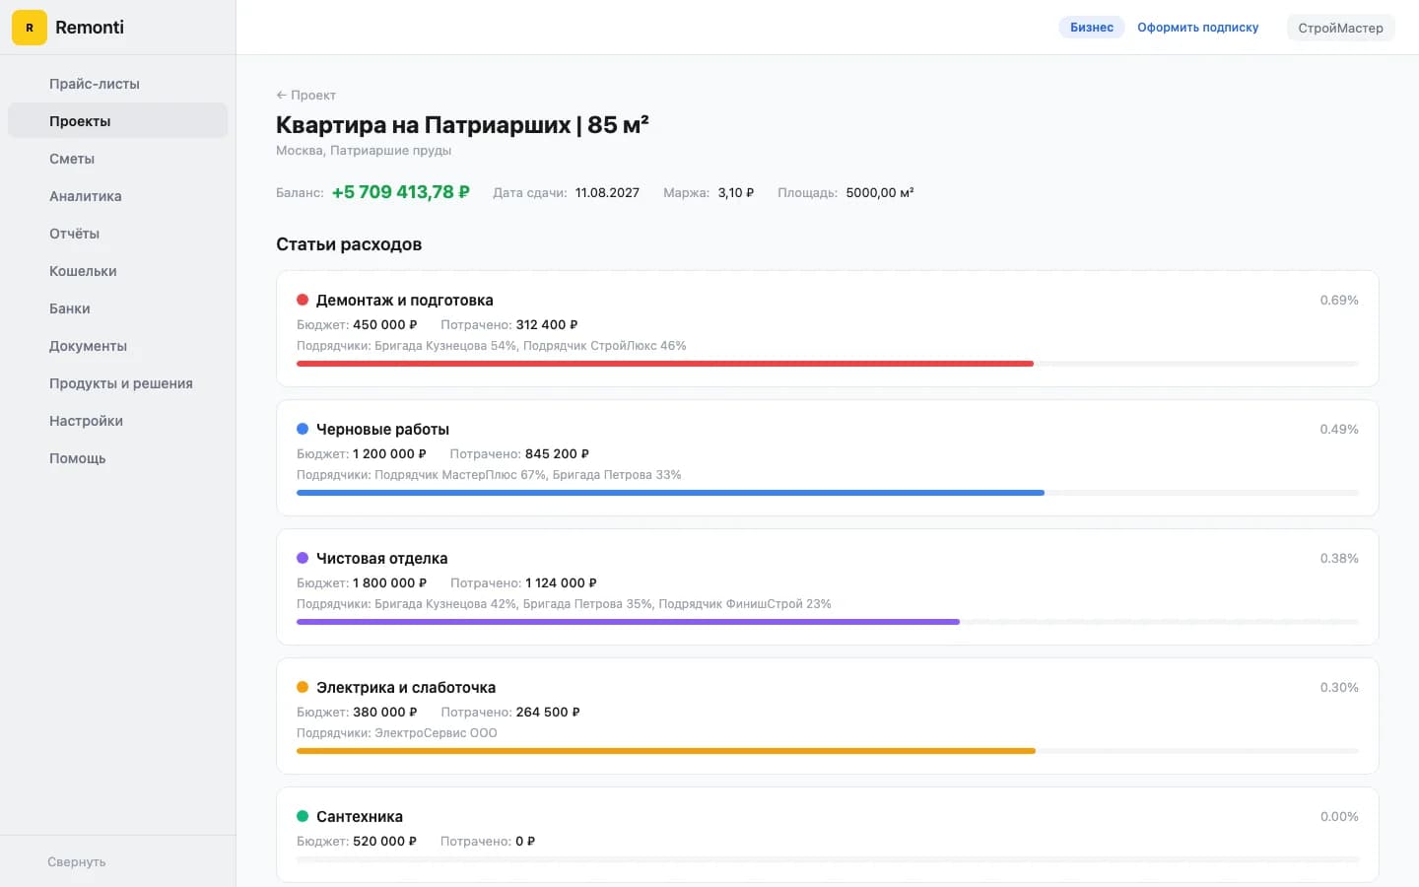The height and width of the screenshot is (887, 1419).
Task: Click the orange dot beside Электрика и слаботочка
Action: 303,686
